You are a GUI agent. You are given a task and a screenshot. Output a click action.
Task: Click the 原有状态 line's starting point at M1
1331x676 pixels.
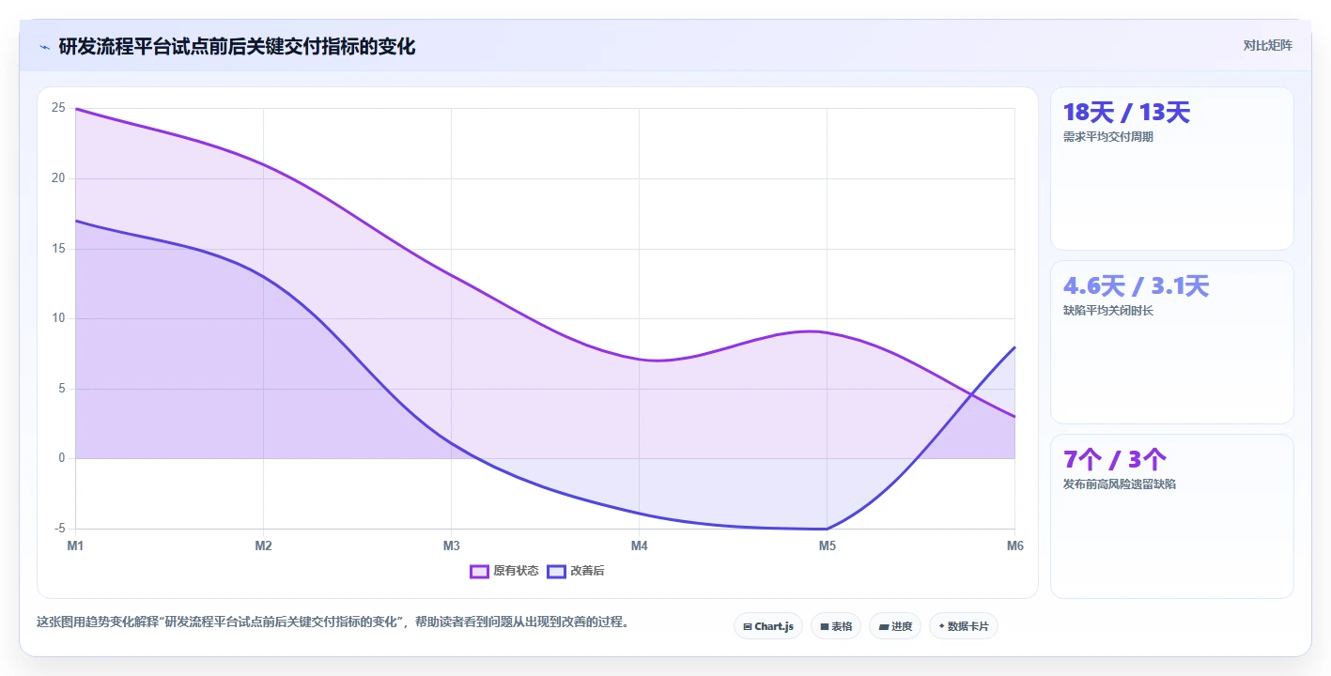[75, 109]
